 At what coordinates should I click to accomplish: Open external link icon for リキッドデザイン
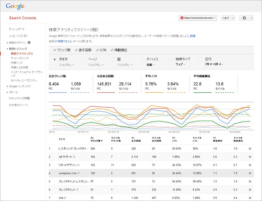coord(78,165)
